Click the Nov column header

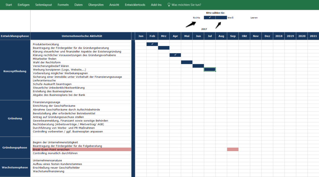pyautogui.click(x=256, y=36)
